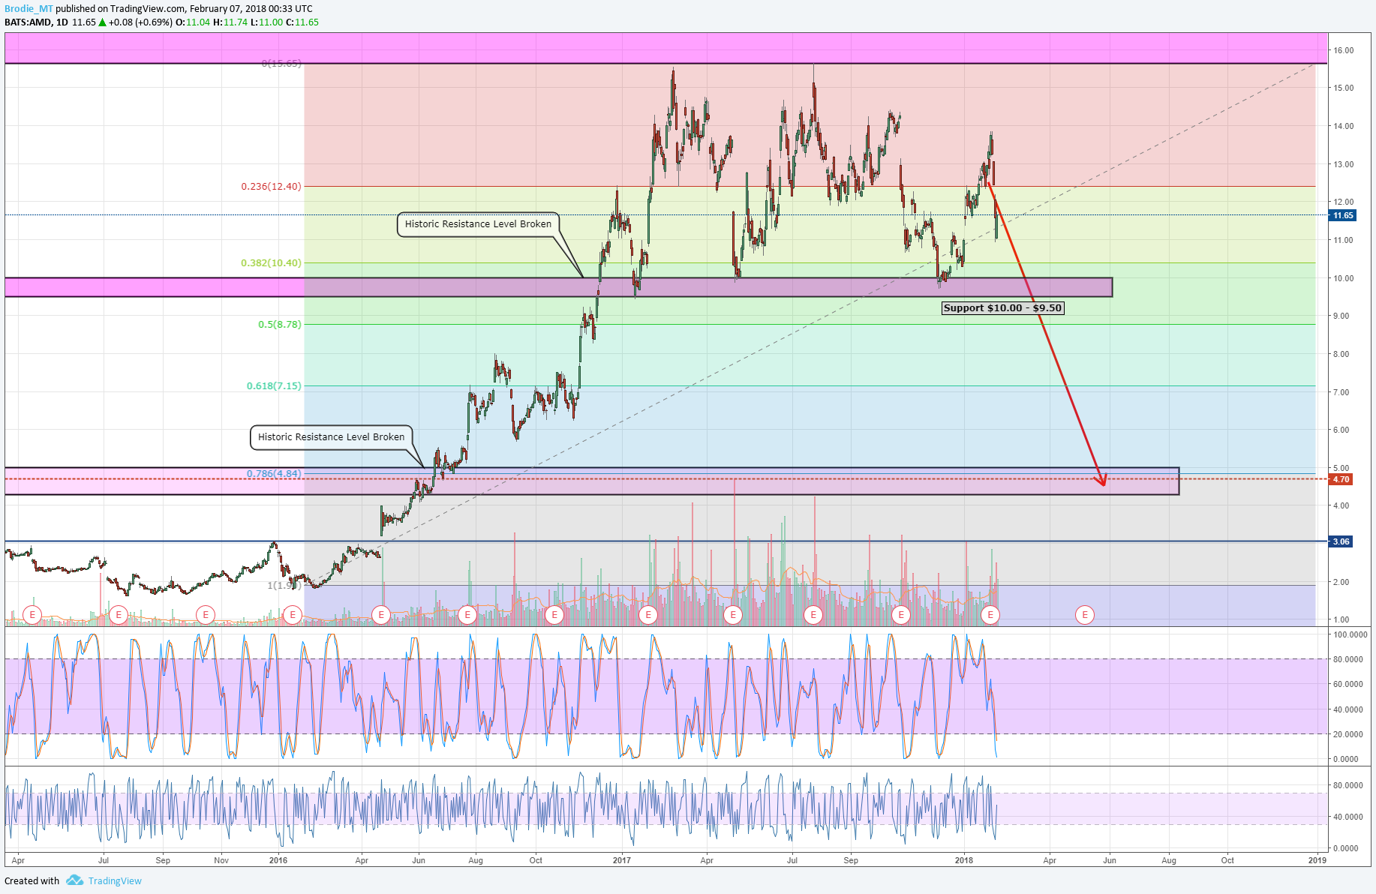Image resolution: width=1376 pixels, height=894 pixels.
Task: Click the 0.382(10.40) Fibonacci level label
Action: pos(271,262)
